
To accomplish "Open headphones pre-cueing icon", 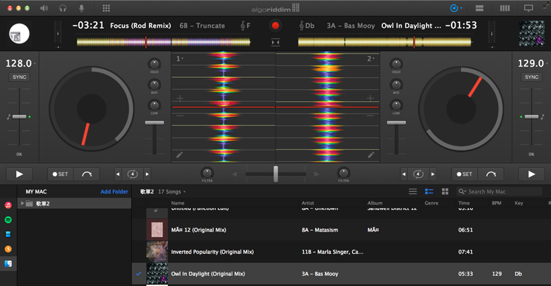I will tap(63, 8).
